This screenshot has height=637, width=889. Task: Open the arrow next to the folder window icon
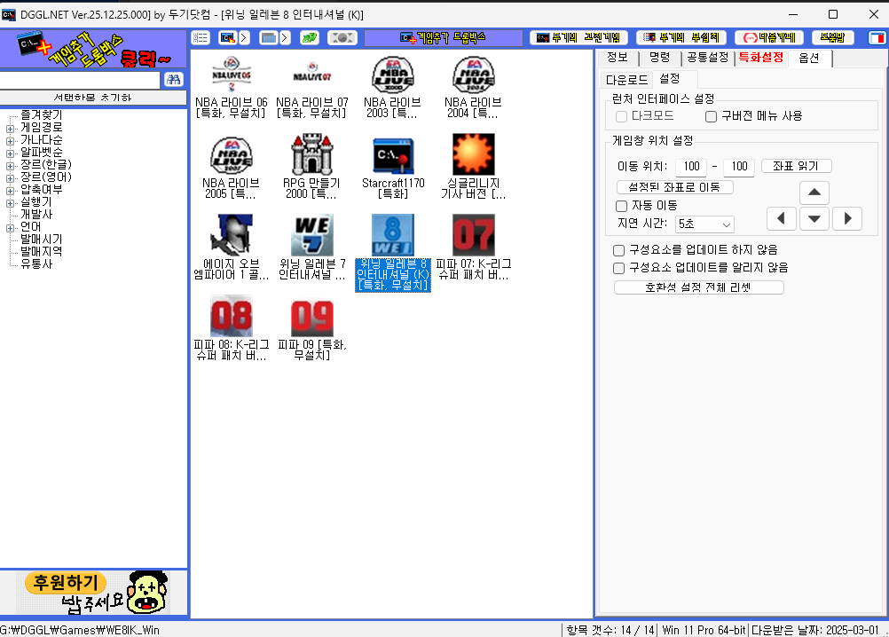(285, 38)
